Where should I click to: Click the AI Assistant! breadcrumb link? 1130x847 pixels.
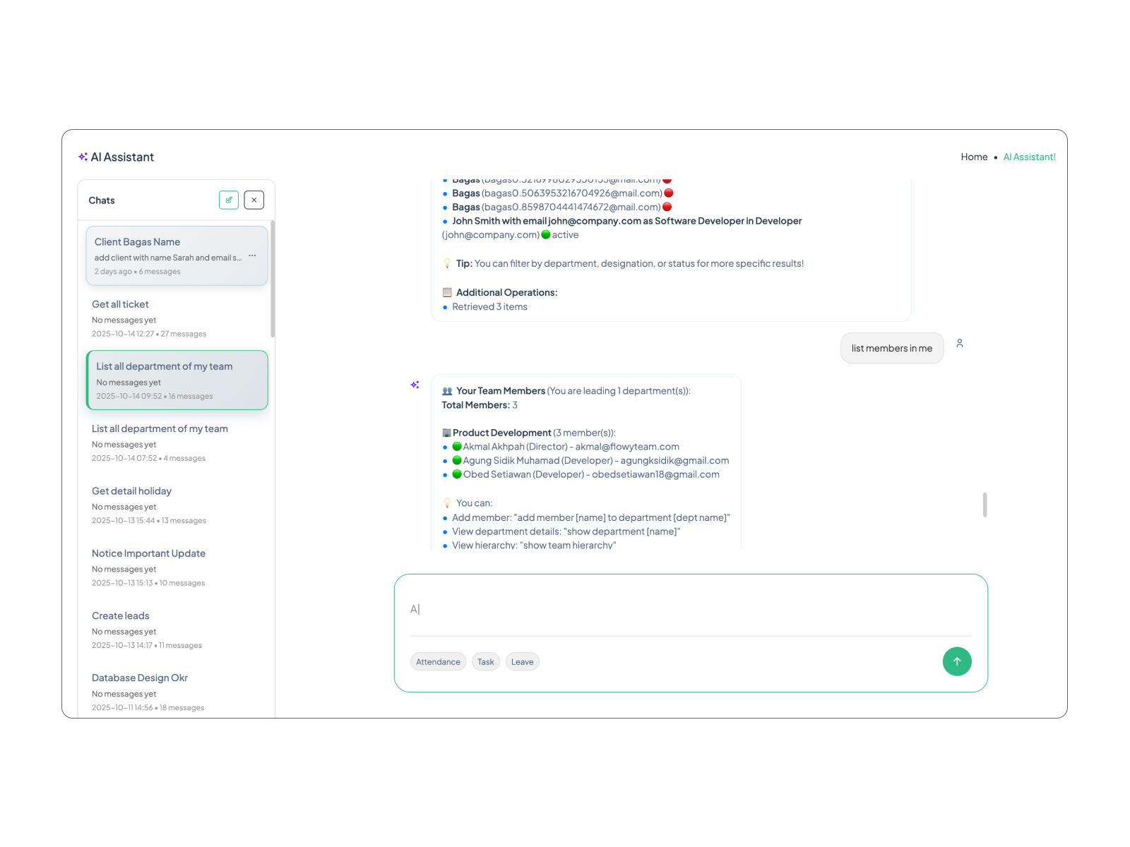click(x=1029, y=157)
